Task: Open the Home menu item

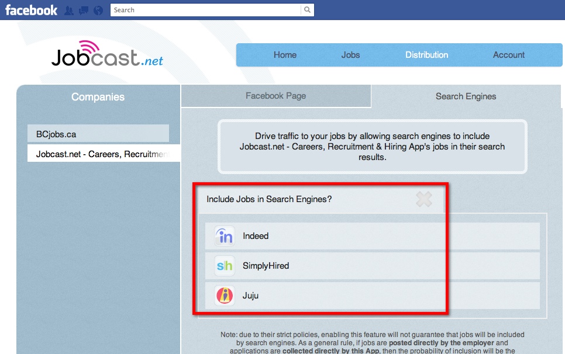Action: coord(285,55)
